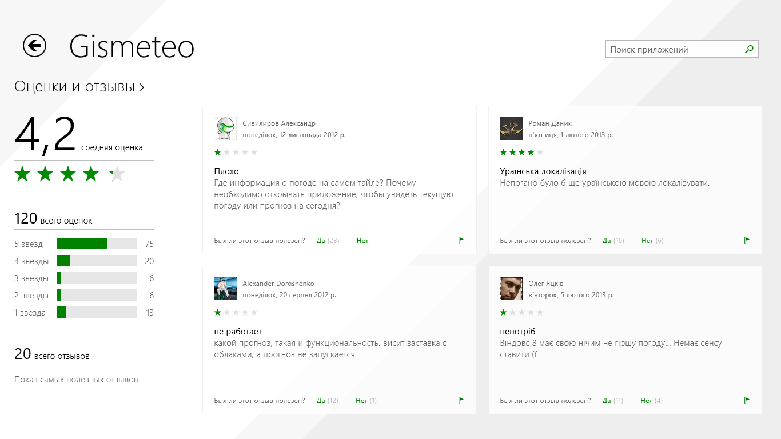
Task: Vote Да on the Уряїнська локалізація review
Action: [607, 241]
